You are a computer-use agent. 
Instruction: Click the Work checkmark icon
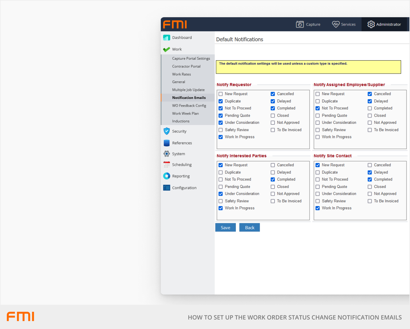[x=167, y=49]
